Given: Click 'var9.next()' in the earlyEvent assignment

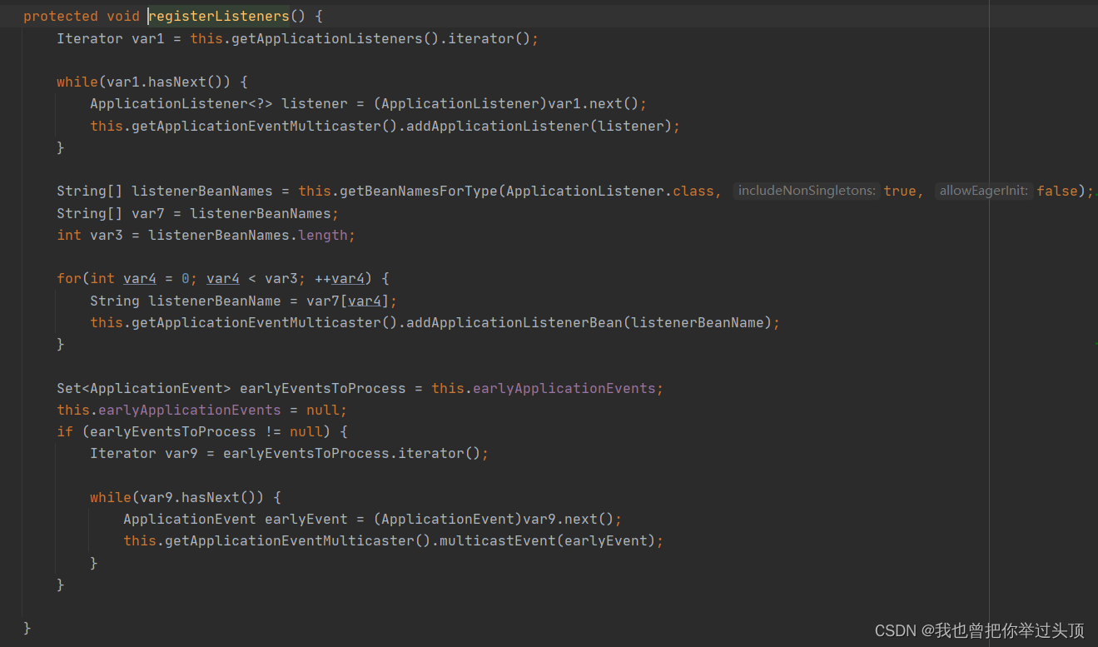Looking at the screenshot, I should tap(569, 520).
